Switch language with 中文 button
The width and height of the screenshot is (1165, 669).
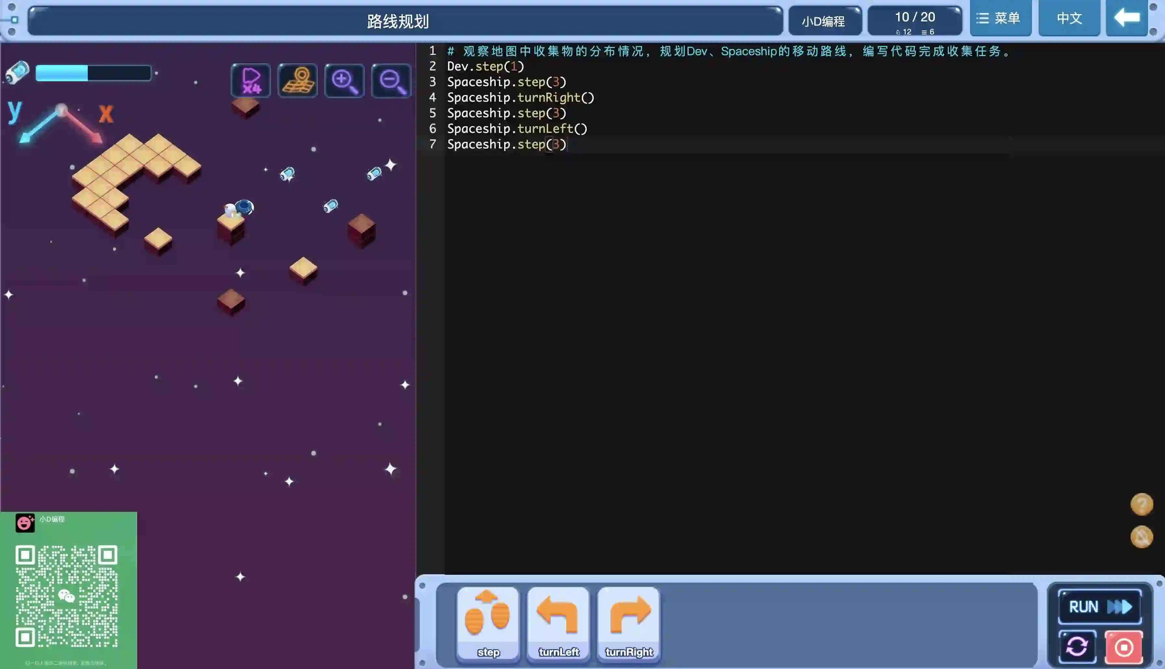tap(1069, 19)
